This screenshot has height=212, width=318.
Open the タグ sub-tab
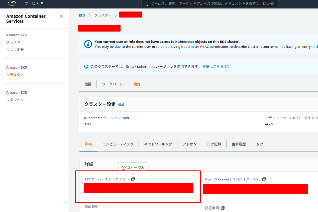tap(260, 144)
